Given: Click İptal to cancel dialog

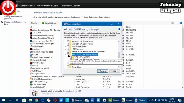Looking at the screenshot, I should click(115, 71).
